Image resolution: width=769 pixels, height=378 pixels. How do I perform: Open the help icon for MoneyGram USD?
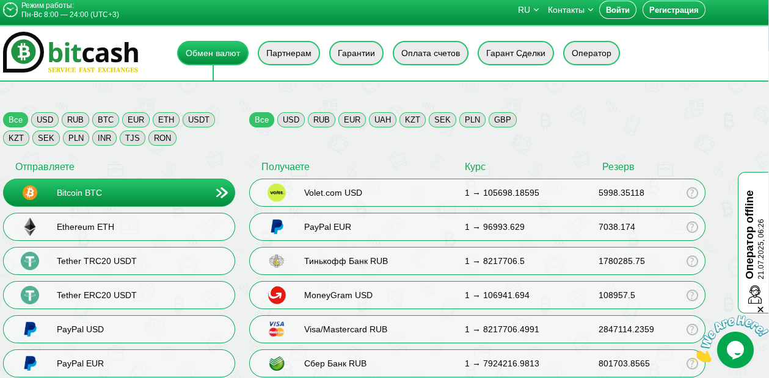(x=692, y=295)
